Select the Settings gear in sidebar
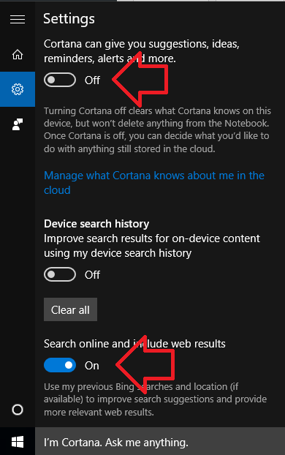 click(18, 89)
